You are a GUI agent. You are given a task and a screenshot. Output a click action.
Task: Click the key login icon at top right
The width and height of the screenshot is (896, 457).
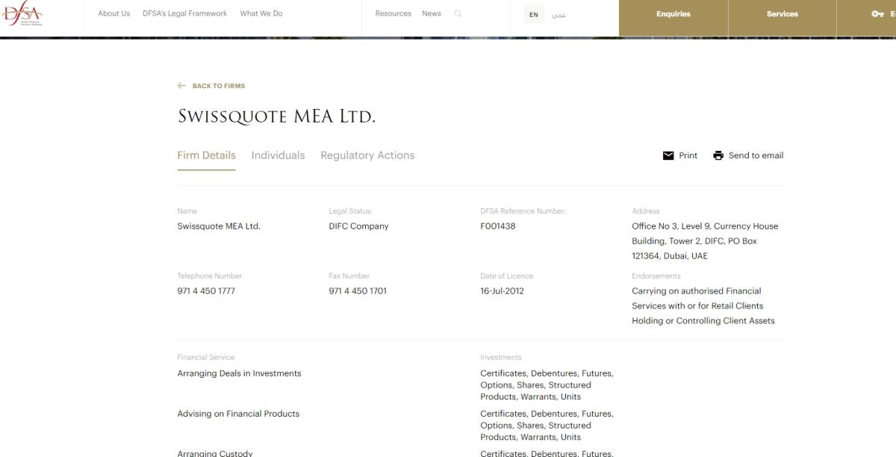point(879,13)
